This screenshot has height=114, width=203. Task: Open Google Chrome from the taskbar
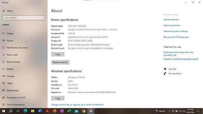tap(84, 111)
